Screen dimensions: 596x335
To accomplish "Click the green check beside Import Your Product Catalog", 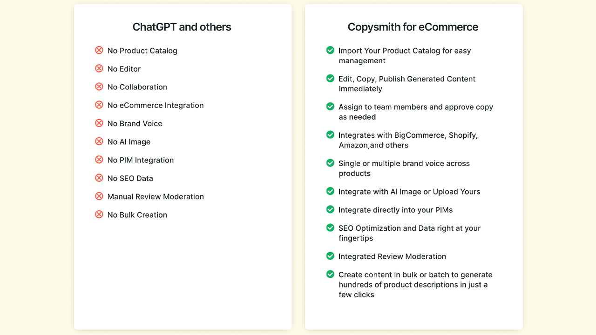I will click(x=330, y=50).
